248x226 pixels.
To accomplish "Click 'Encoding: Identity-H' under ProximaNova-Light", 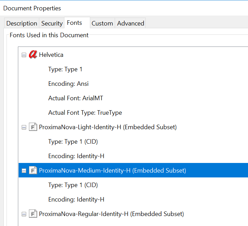I will [x=76, y=156].
